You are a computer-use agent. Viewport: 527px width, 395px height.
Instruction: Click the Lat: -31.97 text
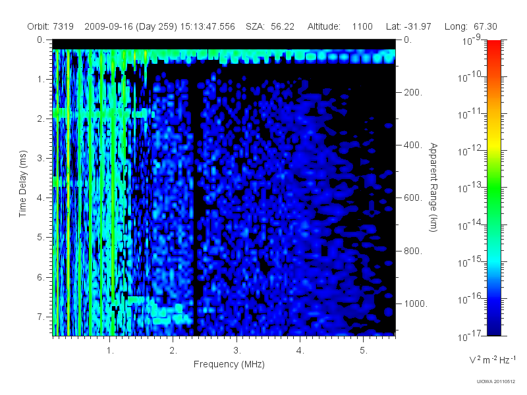point(408,26)
